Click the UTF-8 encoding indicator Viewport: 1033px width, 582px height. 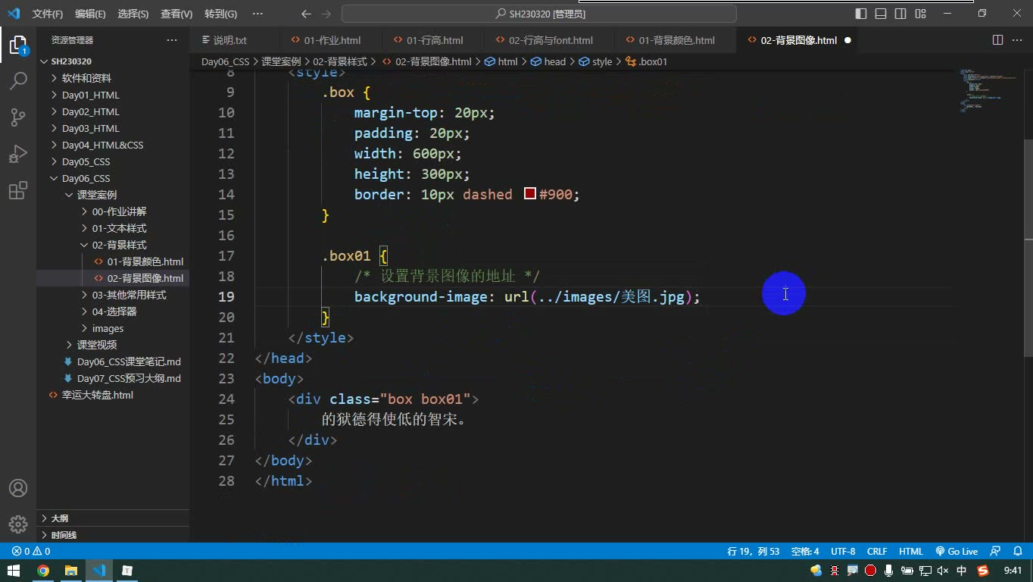pos(843,552)
